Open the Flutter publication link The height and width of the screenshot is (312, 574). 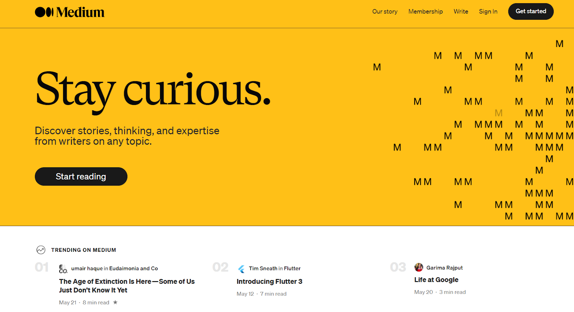(292, 268)
